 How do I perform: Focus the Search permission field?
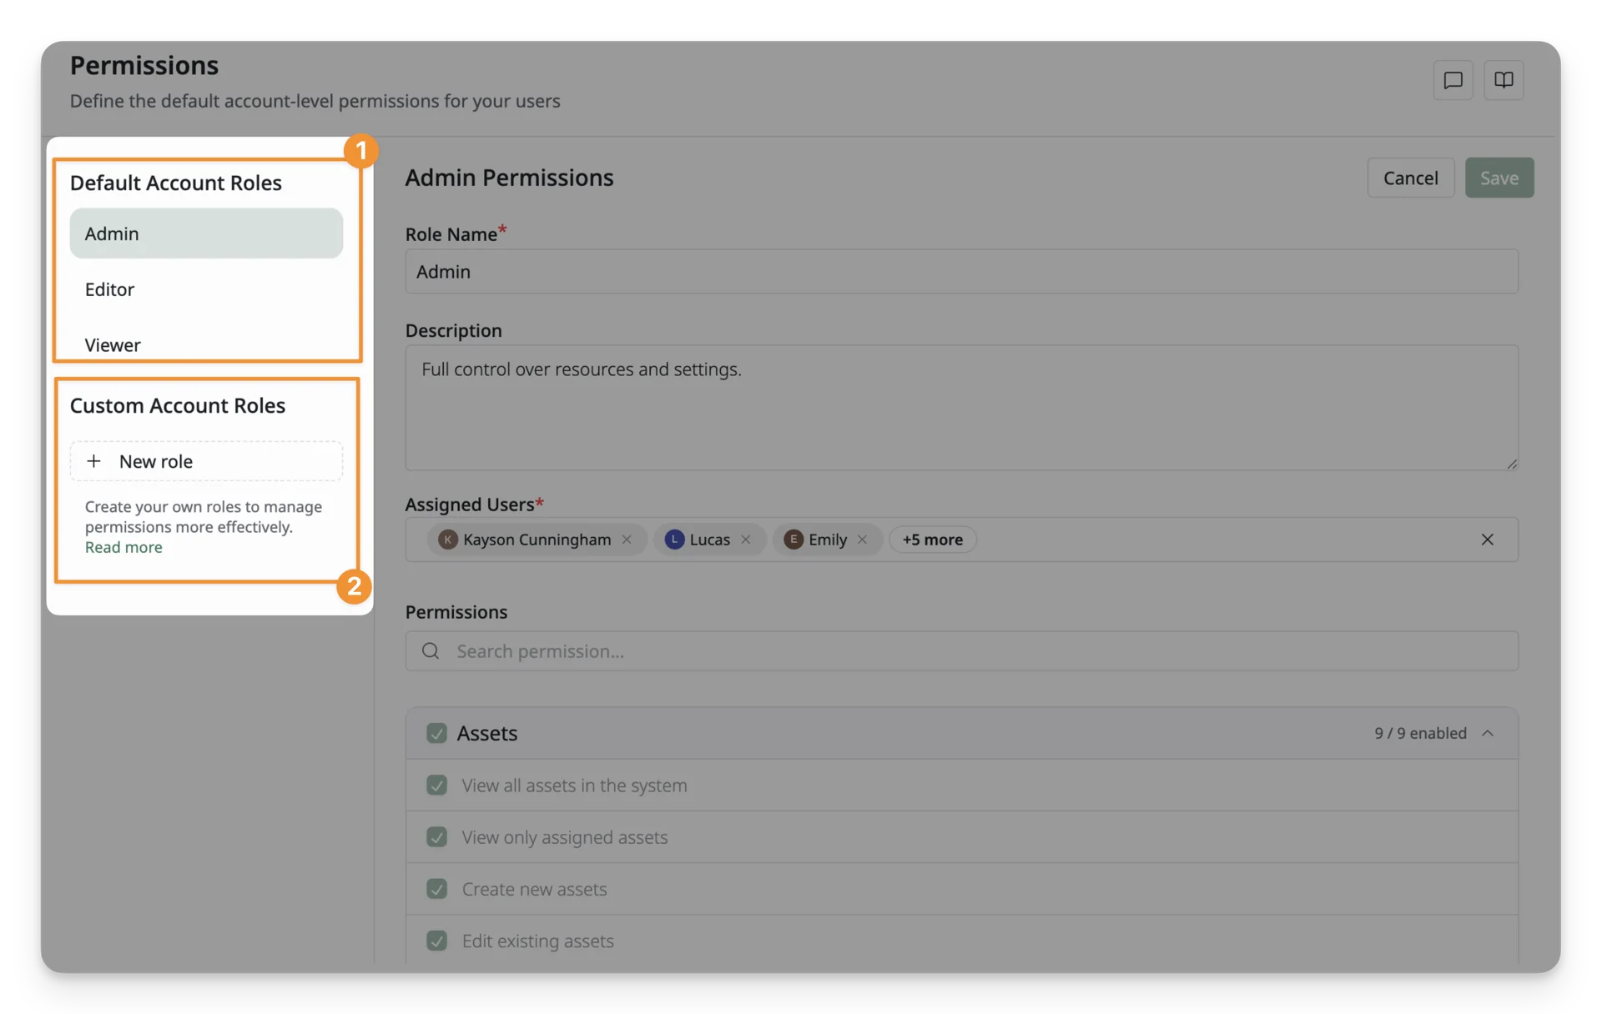point(961,650)
